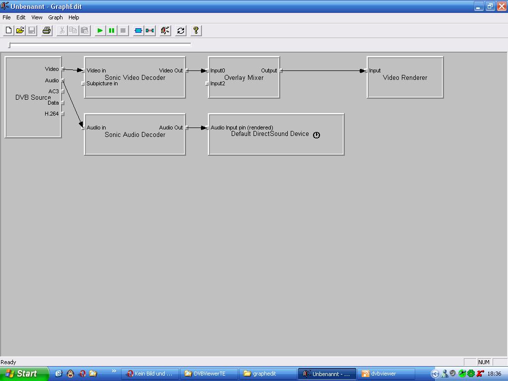508x381 pixels.
Task: Select the Sonic Audio Decoder filter
Action: 135,134
